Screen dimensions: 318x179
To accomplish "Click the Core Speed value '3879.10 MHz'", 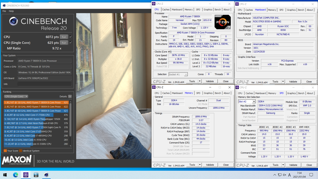I will (178, 55).
